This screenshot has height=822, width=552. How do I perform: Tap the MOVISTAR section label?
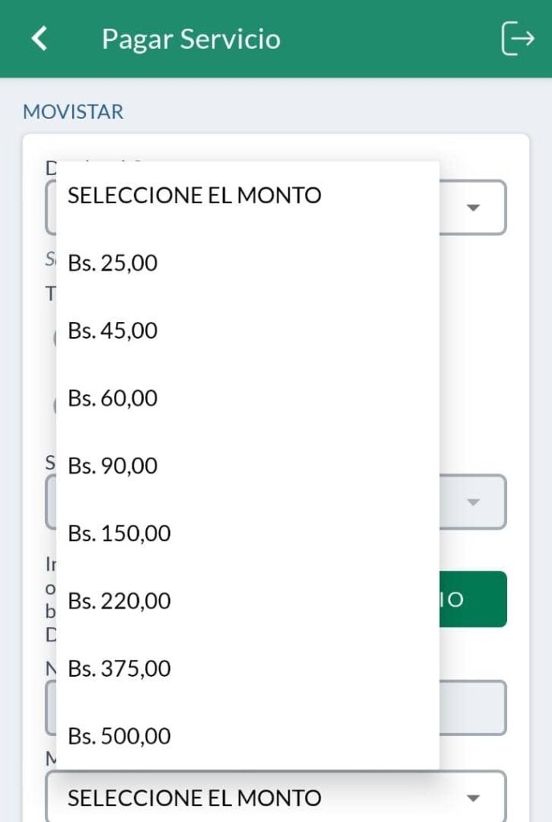[73, 111]
